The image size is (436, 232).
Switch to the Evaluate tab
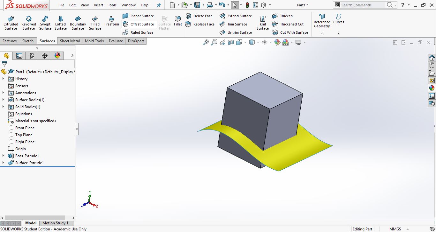tap(116, 41)
